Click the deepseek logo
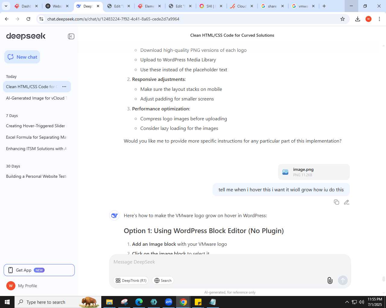The width and height of the screenshot is (386, 308). click(26, 36)
